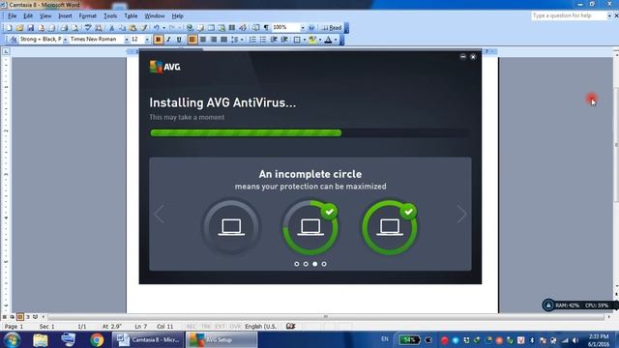Click the Word horizontal scrollbar
Viewport: 619px width, 348px height.
point(326,316)
